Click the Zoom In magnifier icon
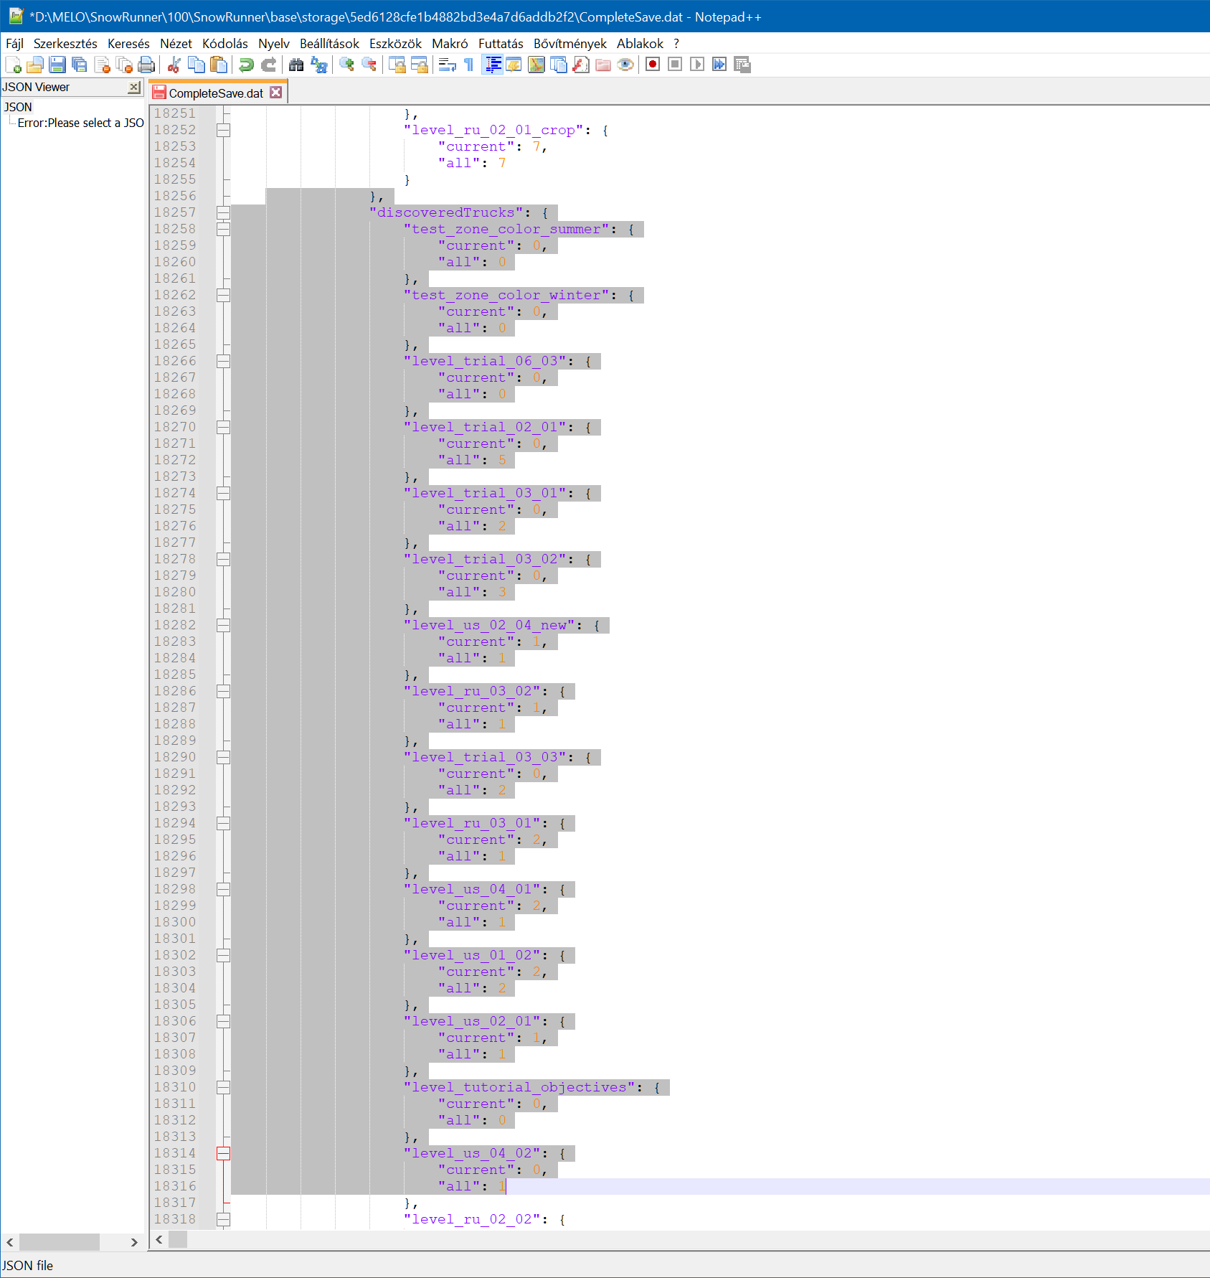1210x1278 pixels. tap(347, 65)
